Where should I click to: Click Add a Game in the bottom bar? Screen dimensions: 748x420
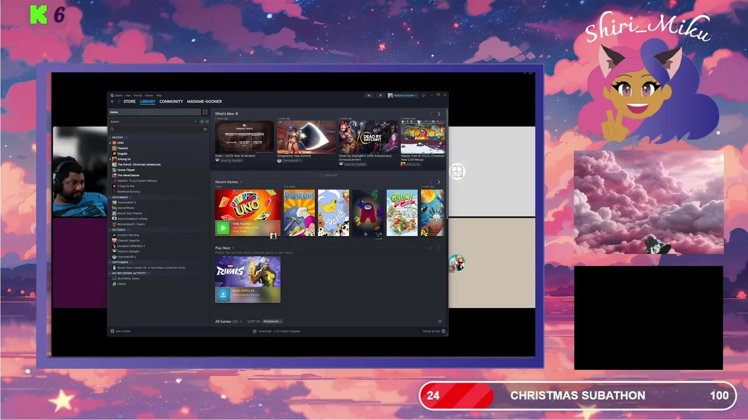click(120, 331)
